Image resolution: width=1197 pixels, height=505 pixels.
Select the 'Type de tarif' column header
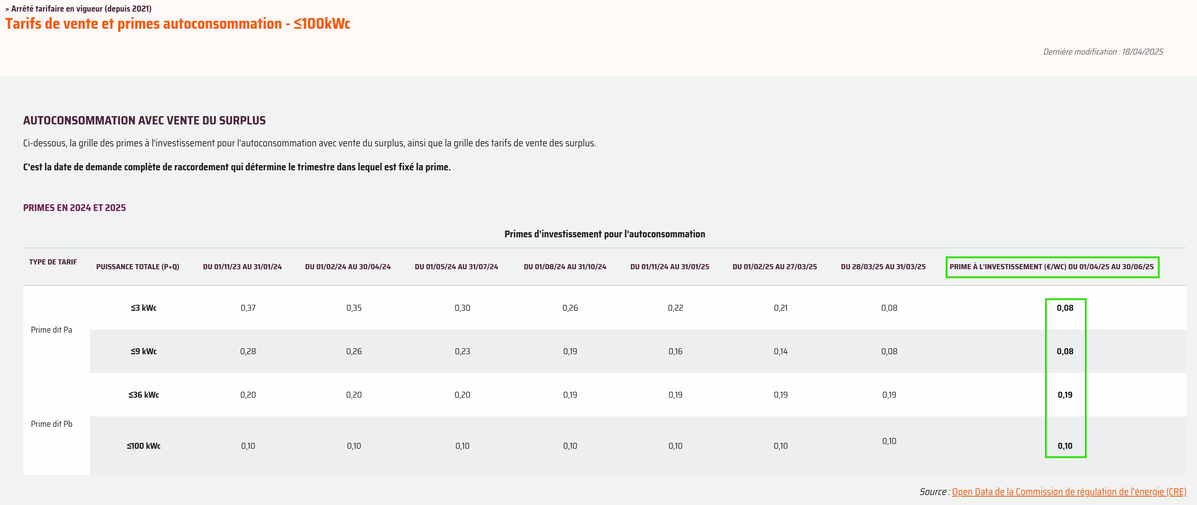(53, 262)
